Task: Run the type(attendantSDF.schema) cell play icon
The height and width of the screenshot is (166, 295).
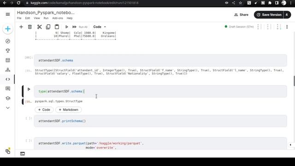Action: (29, 89)
